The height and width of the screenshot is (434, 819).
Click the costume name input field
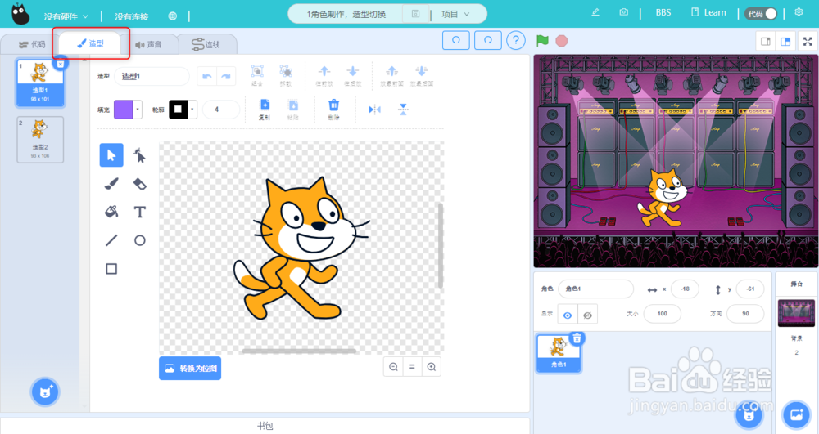(x=152, y=77)
